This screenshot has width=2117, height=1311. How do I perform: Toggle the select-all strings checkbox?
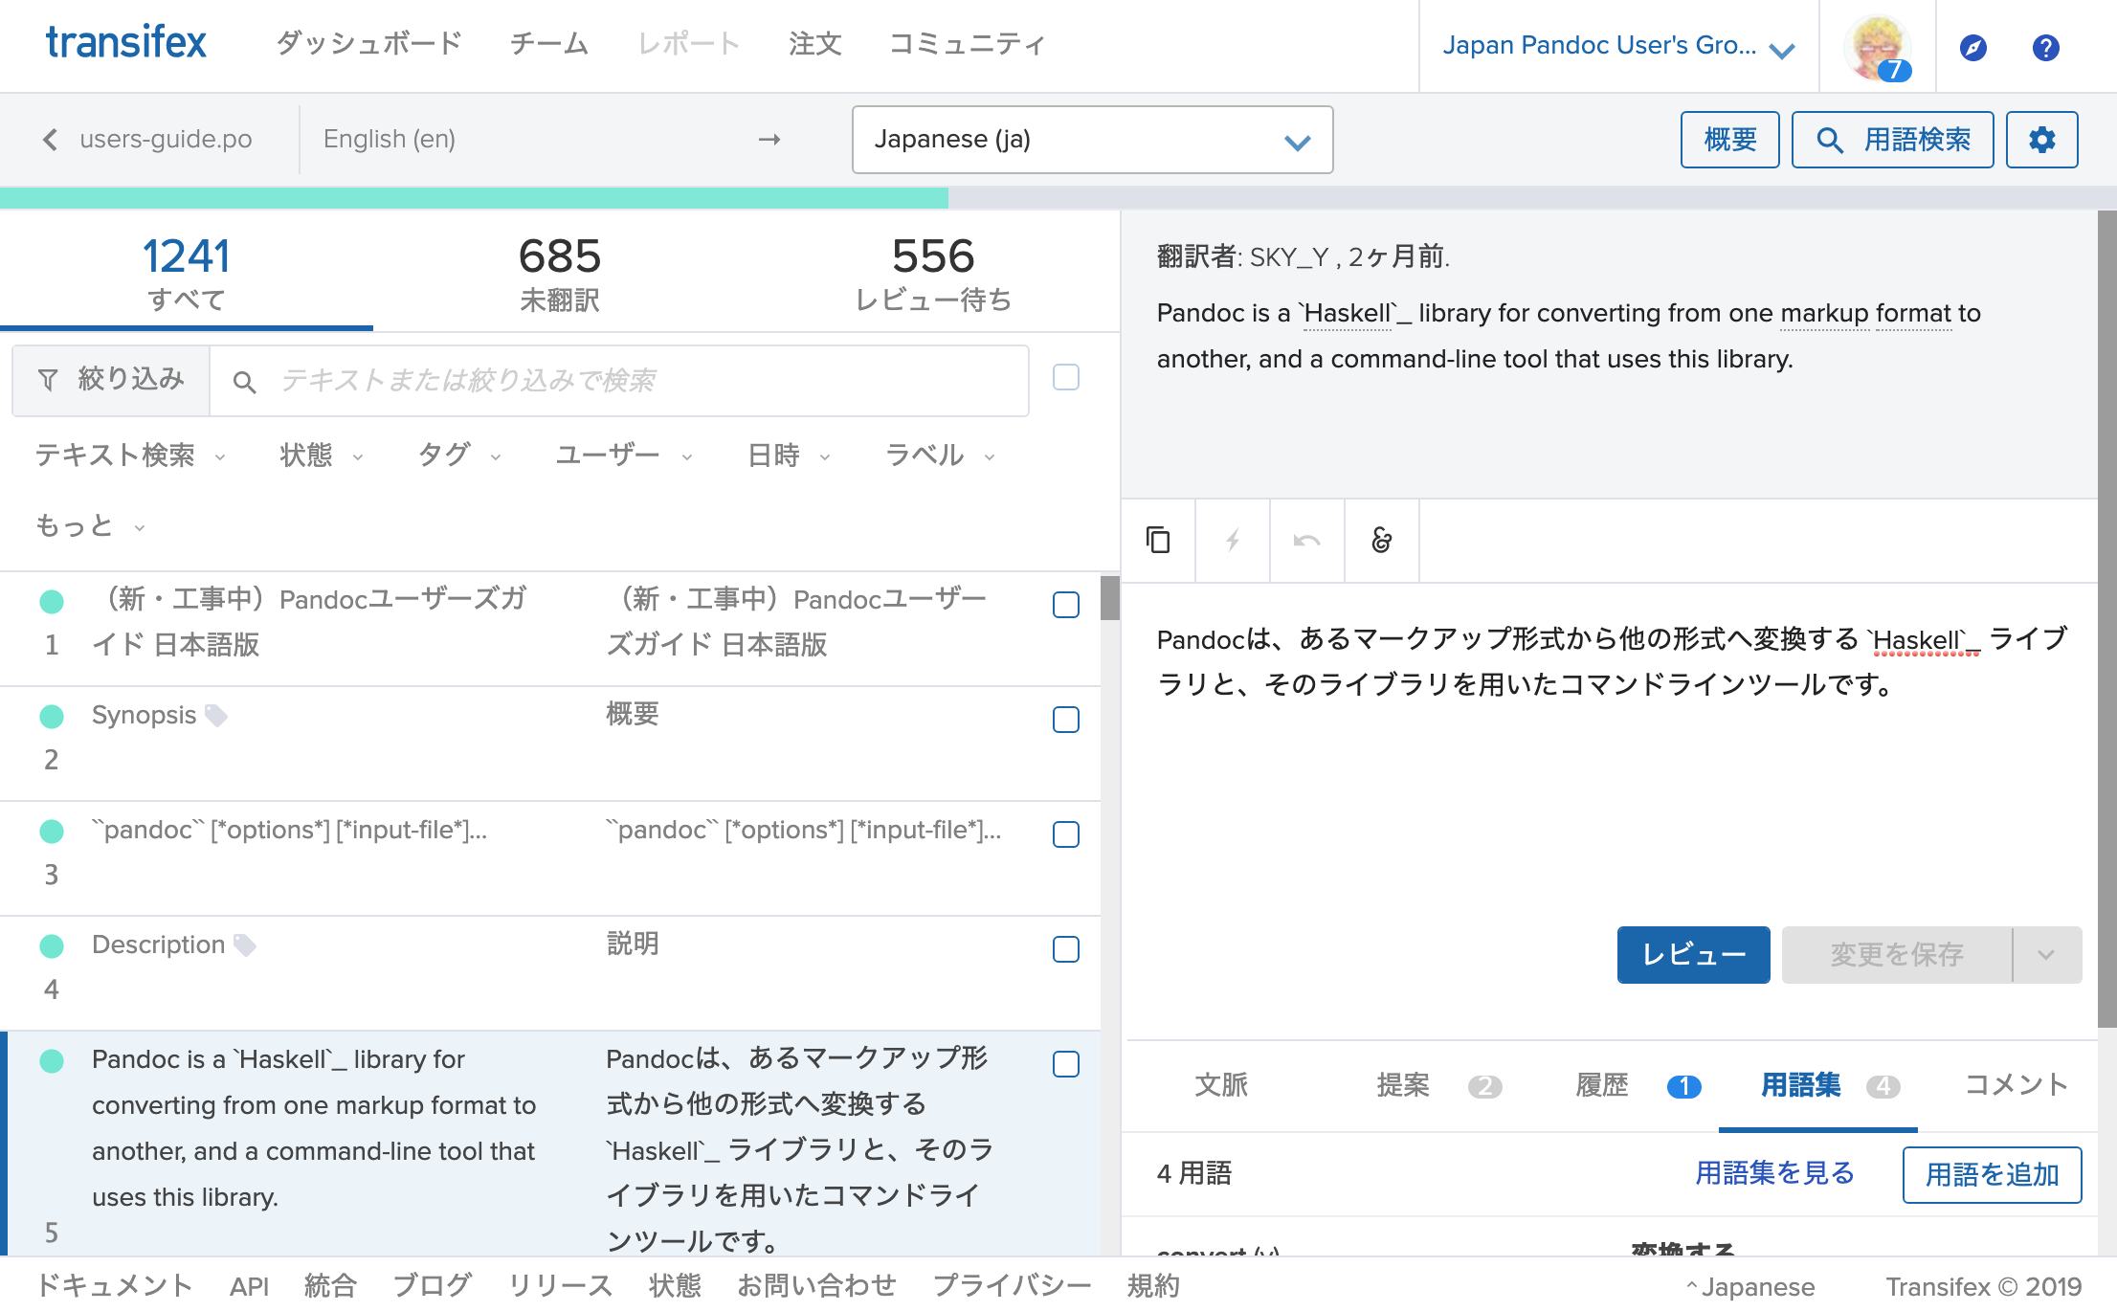coord(1066,377)
